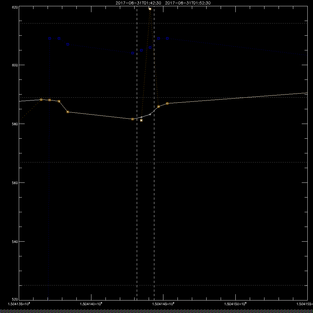313x313 pixels.
Task: Select the blue square point between the dashed lines near 605
Action: 141,50
